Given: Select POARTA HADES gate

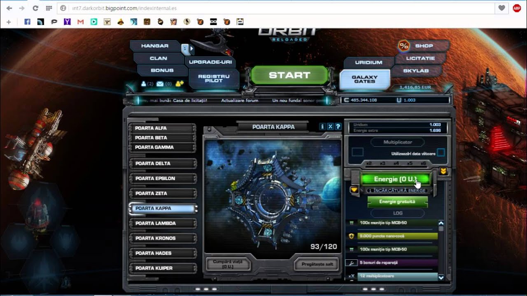Looking at the screenshot, I should tap(163, 253).
